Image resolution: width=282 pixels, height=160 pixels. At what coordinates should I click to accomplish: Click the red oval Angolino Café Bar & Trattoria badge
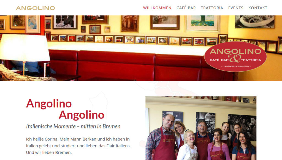point(235,57)
